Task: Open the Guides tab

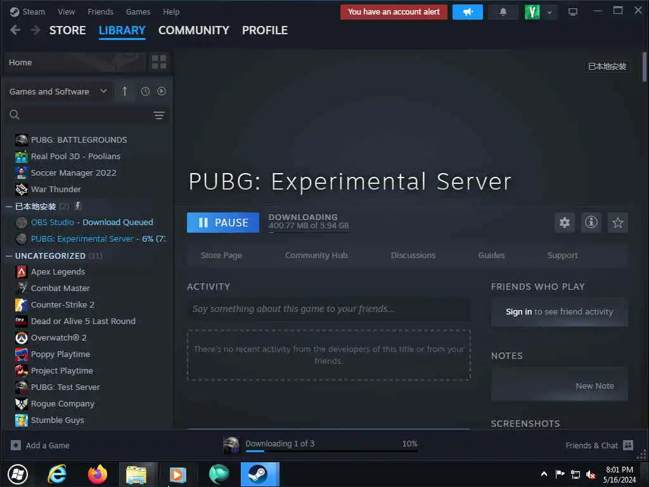Action: 491,256
